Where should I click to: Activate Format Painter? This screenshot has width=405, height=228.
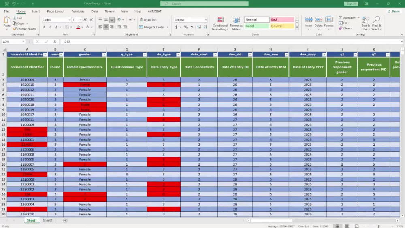[25, 29]
